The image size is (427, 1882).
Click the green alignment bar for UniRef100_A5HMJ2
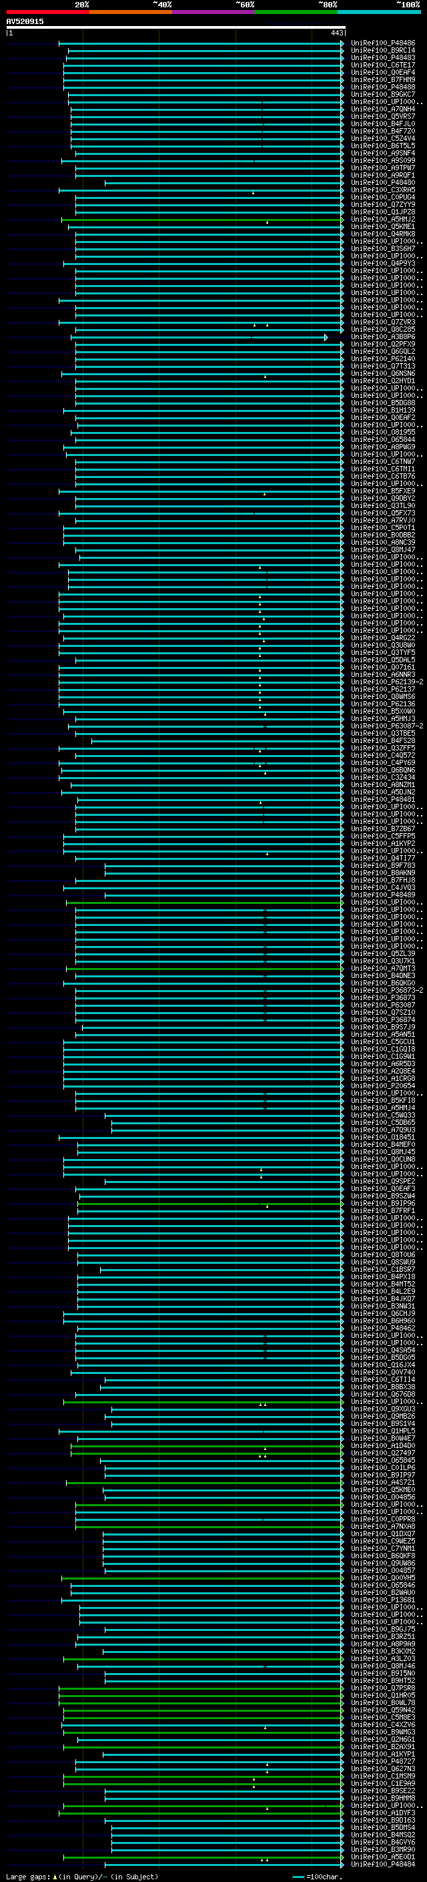pyautogui.click(x=202, y=219)
